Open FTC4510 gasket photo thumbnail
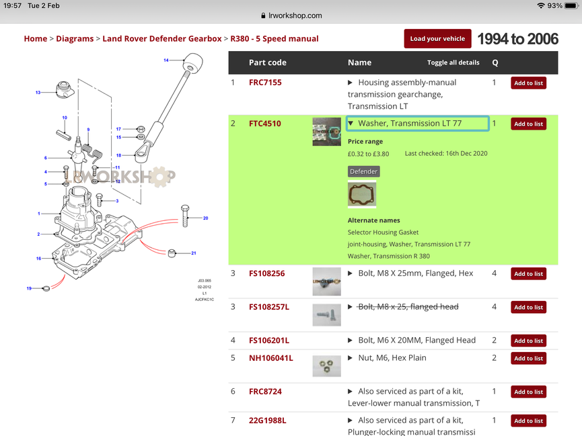 point(326,132)
